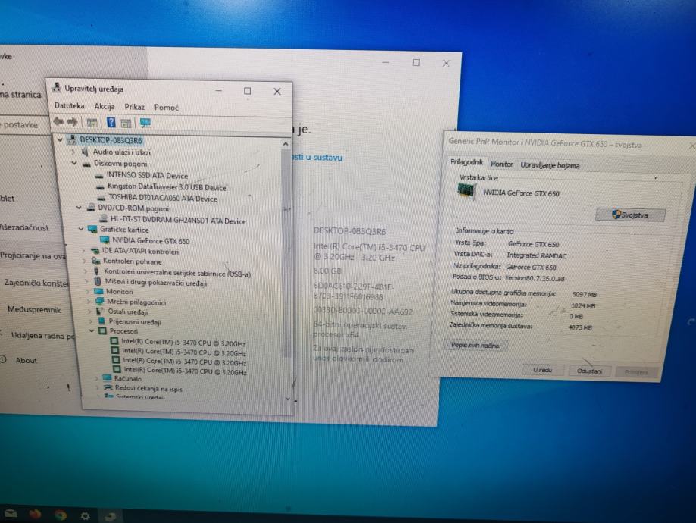Screen dimensions: 696x523
Task: Click the properties pane icon right of Help
Action: (x=126, y=123)
